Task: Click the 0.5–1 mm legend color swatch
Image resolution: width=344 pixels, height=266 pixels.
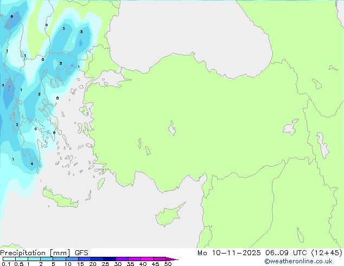Action: click(x=22, y=259)
